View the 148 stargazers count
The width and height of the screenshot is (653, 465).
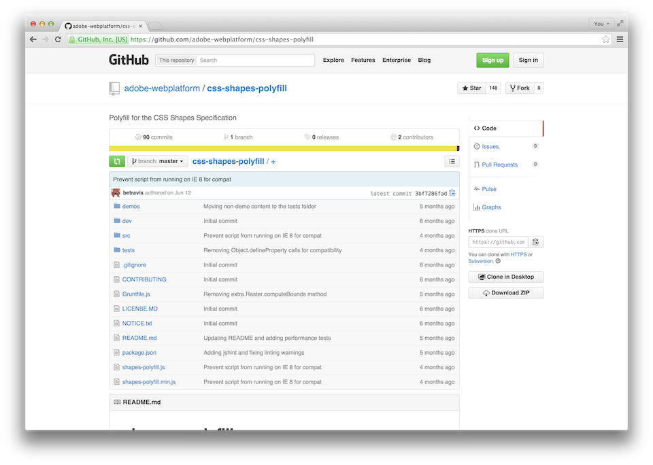tap(494, 88)
